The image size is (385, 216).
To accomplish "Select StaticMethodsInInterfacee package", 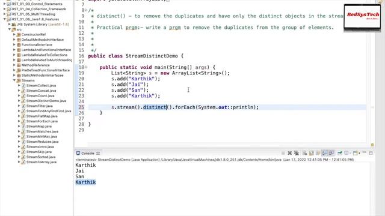I will pos(42,76).
